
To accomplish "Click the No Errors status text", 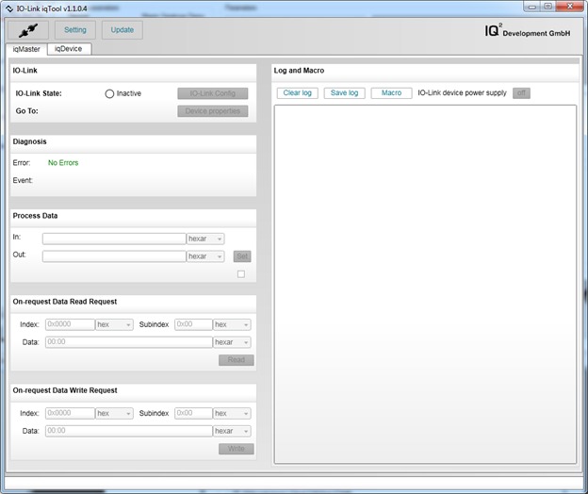I will (63, 163).
